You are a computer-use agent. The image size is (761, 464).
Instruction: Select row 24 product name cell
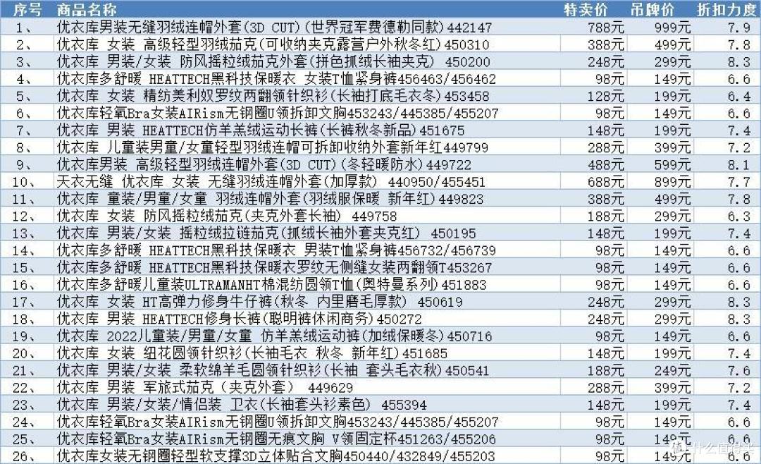(278, 422)
